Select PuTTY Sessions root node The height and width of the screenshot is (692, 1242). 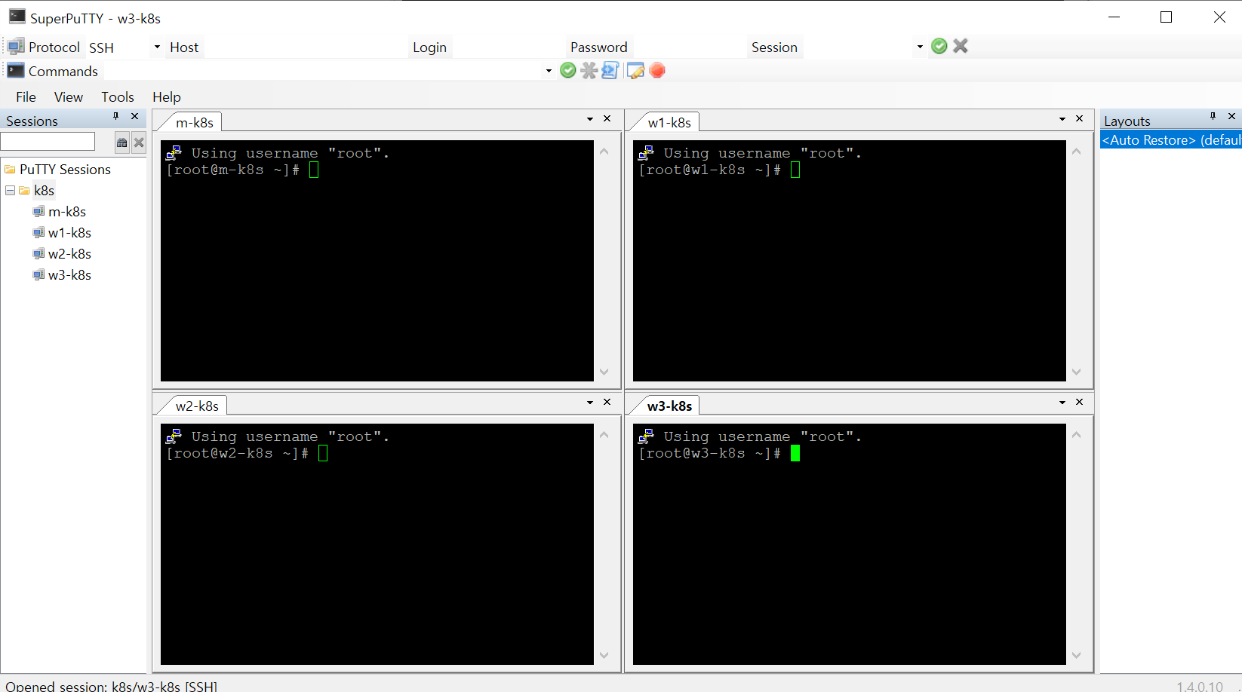(65, 170)
